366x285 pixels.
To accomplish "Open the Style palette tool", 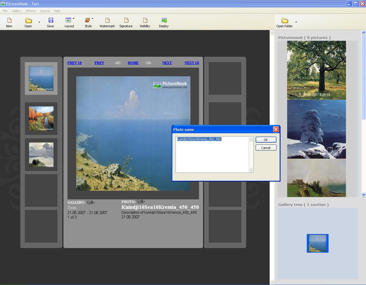I will (87, 20).
